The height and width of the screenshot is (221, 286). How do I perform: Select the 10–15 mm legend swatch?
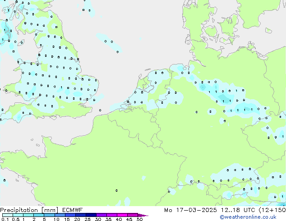pos(60,215)
